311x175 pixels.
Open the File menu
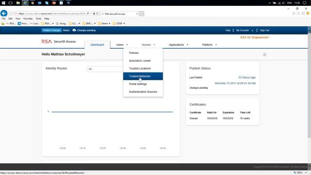[x=3, y=18]
